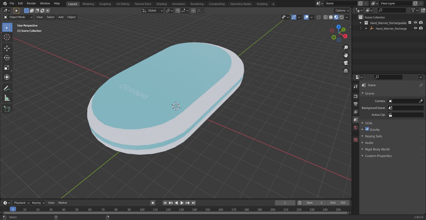Toggle camera view with the camera gizmo
Screen dimensions: 426x220
pos(346,63)
